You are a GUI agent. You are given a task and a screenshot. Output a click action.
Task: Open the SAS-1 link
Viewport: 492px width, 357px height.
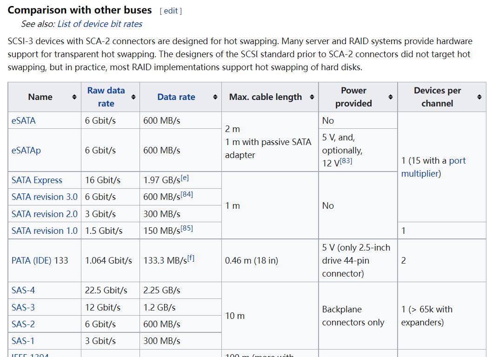pyautogui.click(x=23, y=341)
